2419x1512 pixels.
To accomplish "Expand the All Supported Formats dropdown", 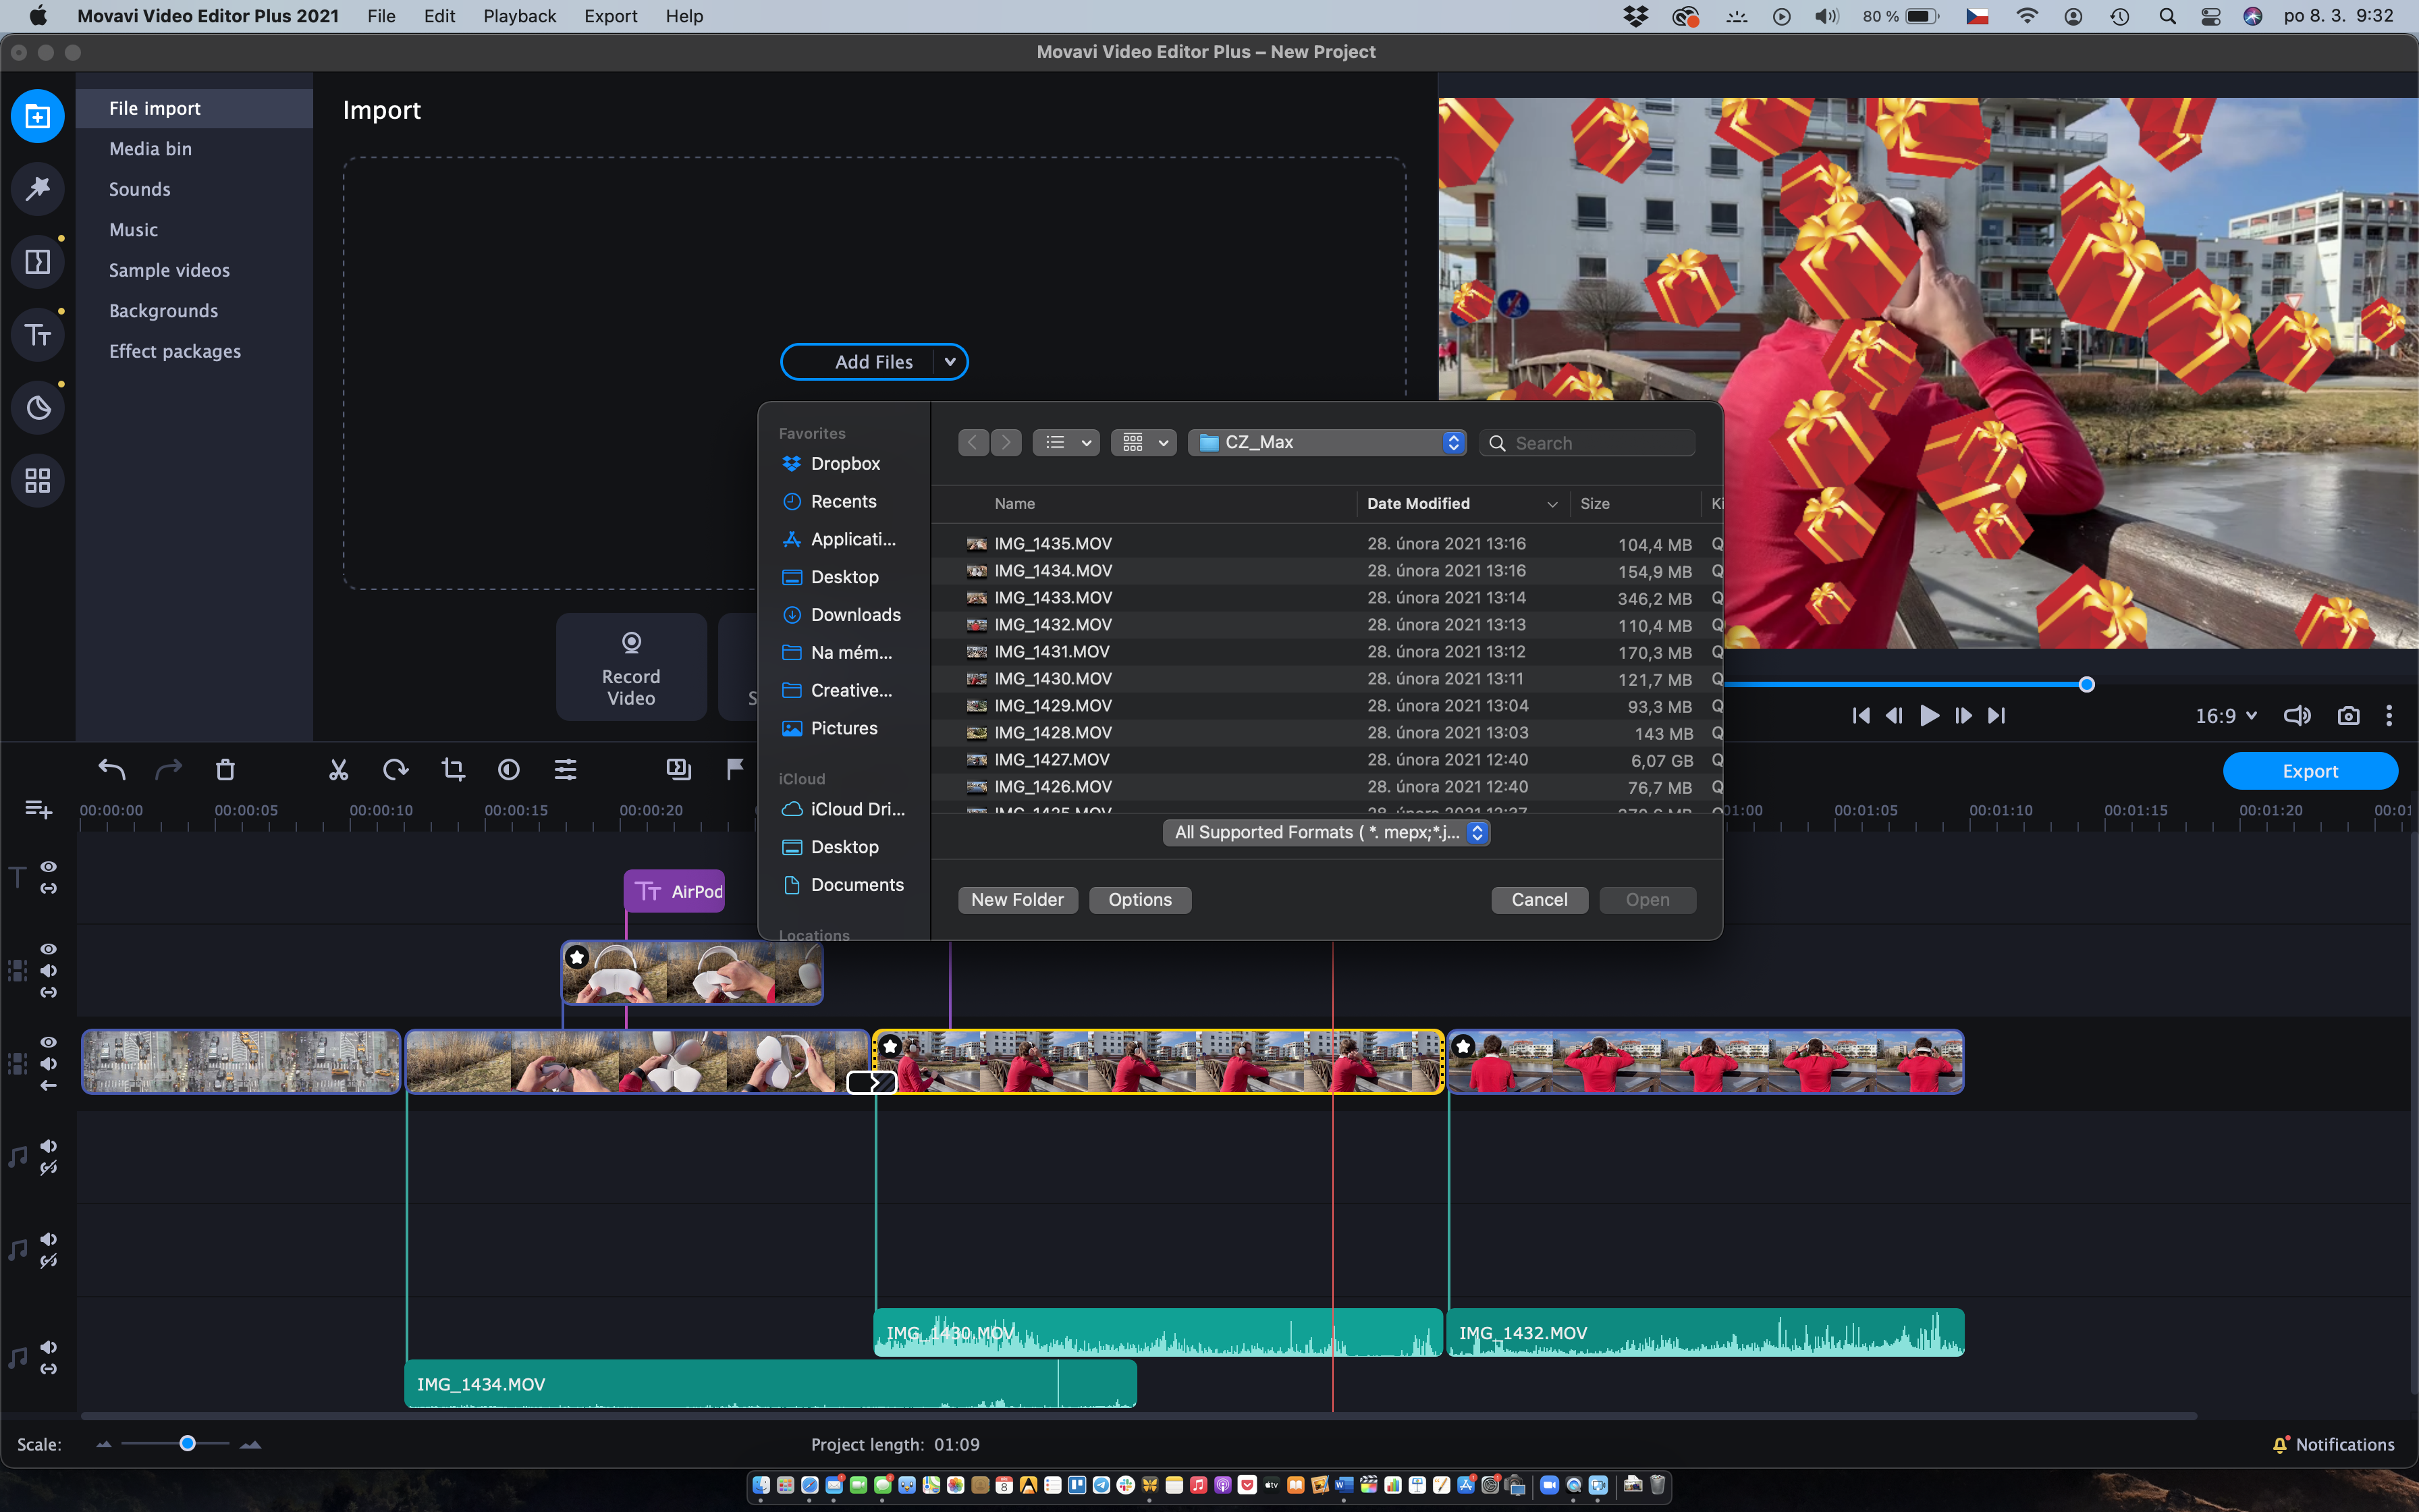I will click(1326, 832).
